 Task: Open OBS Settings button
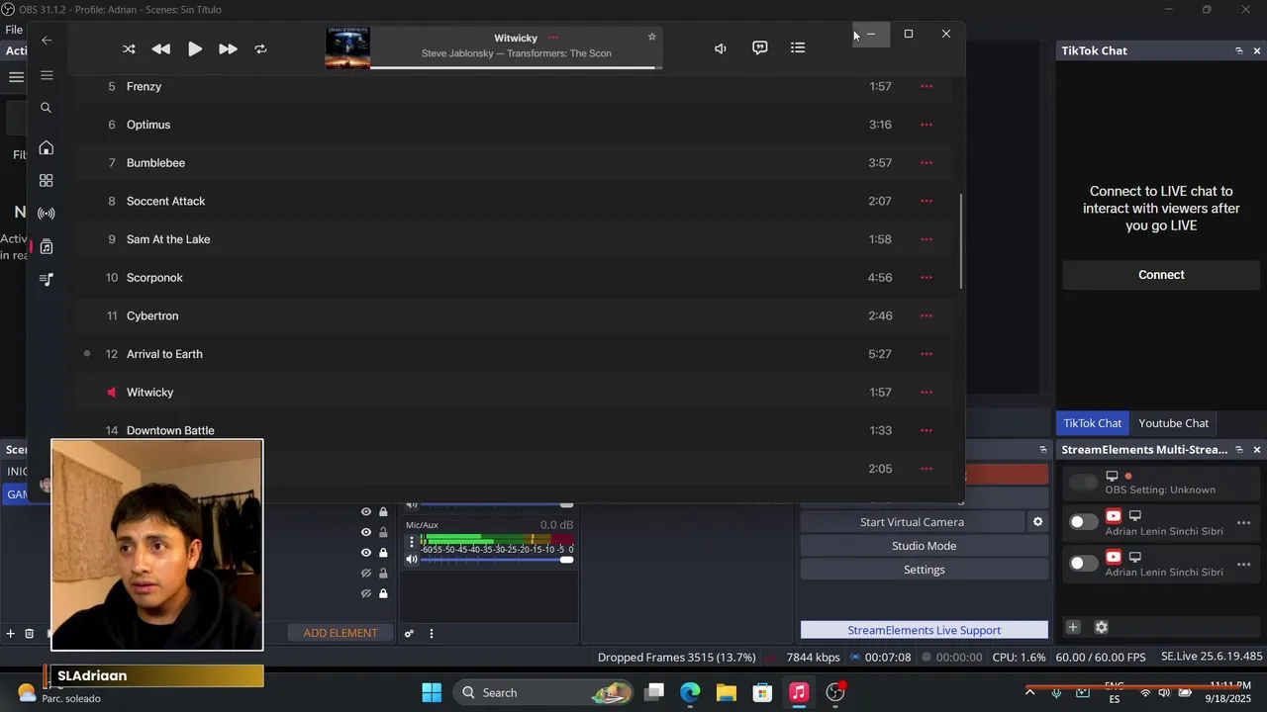point(924,570)
